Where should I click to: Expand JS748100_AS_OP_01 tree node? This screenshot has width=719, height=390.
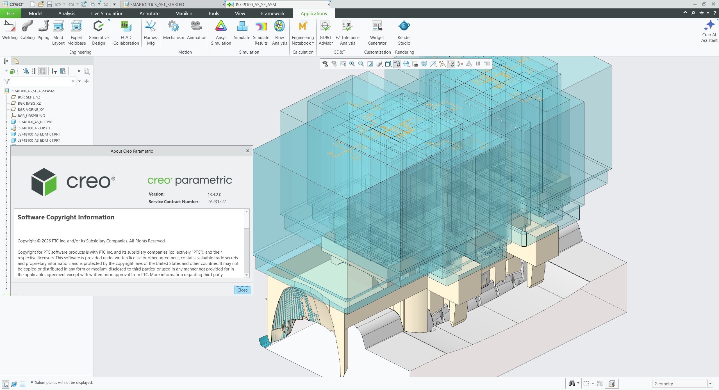click(x=6, y=128)
